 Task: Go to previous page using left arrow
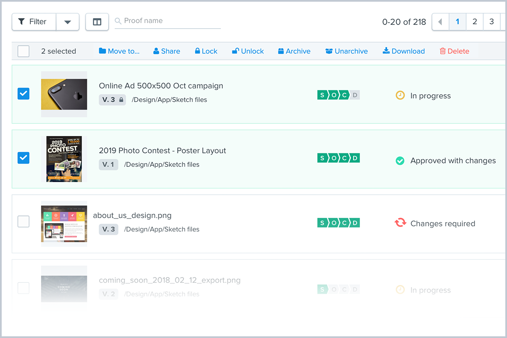[440, 22]
